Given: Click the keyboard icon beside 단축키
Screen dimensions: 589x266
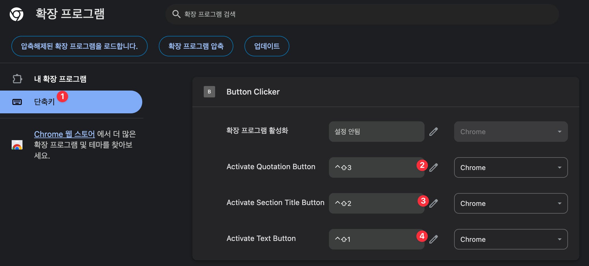Looking at the screenshot, I should tap(17, 102).
